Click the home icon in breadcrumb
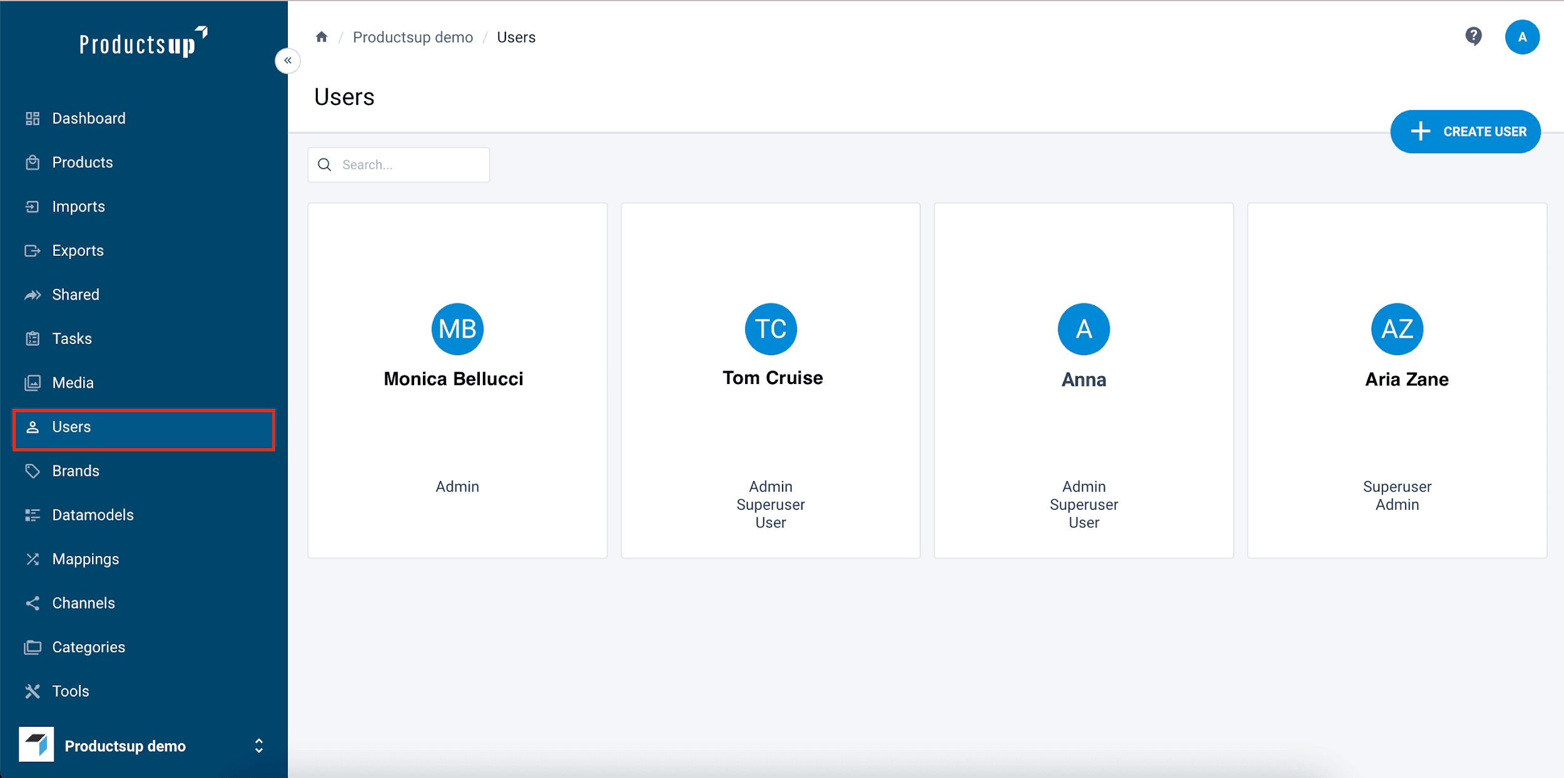The width and height of the screenshot is (1564, 778). click(x=322, y=37)
